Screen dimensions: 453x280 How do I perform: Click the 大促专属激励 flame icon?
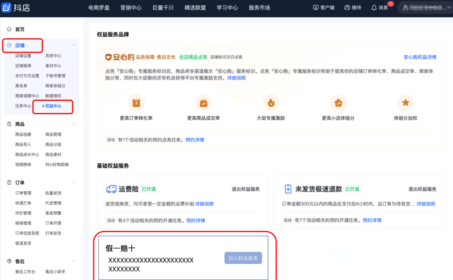271,103
